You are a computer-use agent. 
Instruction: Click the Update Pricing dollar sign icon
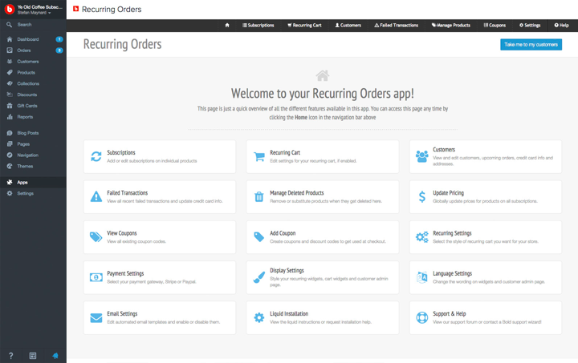422,196
